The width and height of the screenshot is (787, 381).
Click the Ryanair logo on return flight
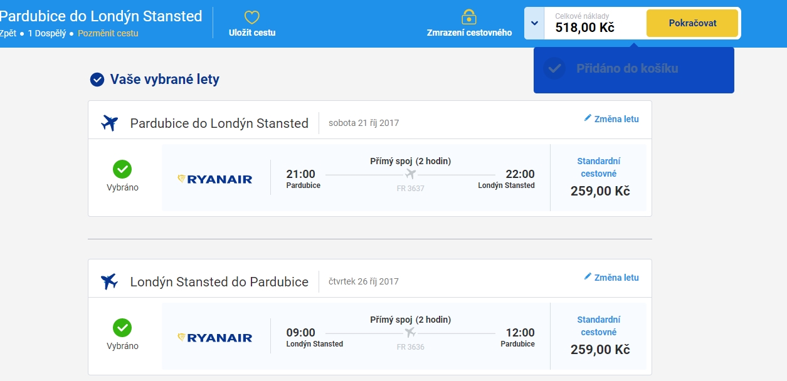[215, 338]
